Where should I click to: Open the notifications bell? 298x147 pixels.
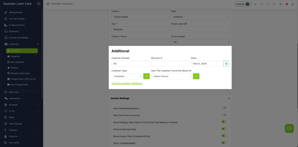tap(286, 4)
